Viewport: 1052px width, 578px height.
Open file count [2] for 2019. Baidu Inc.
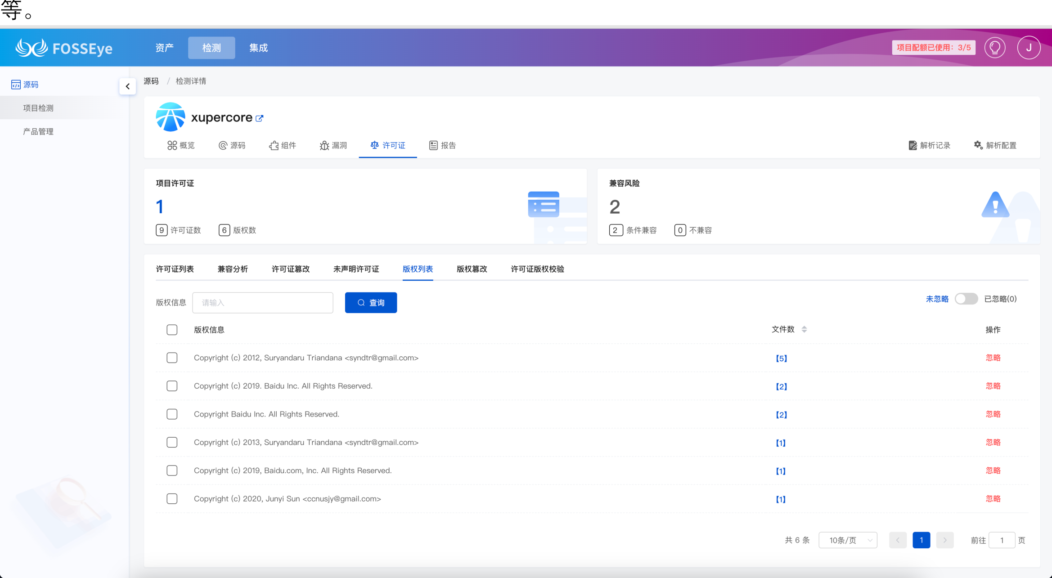point(781,386)
